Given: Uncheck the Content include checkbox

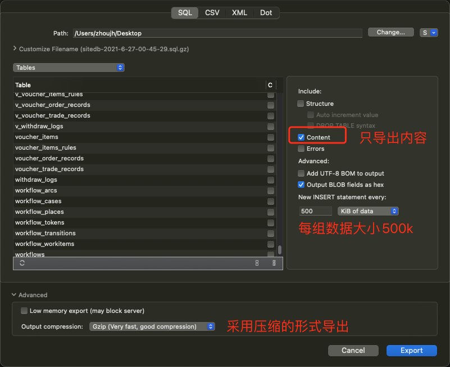Looking at the screenshot, I should click(301, 137).
